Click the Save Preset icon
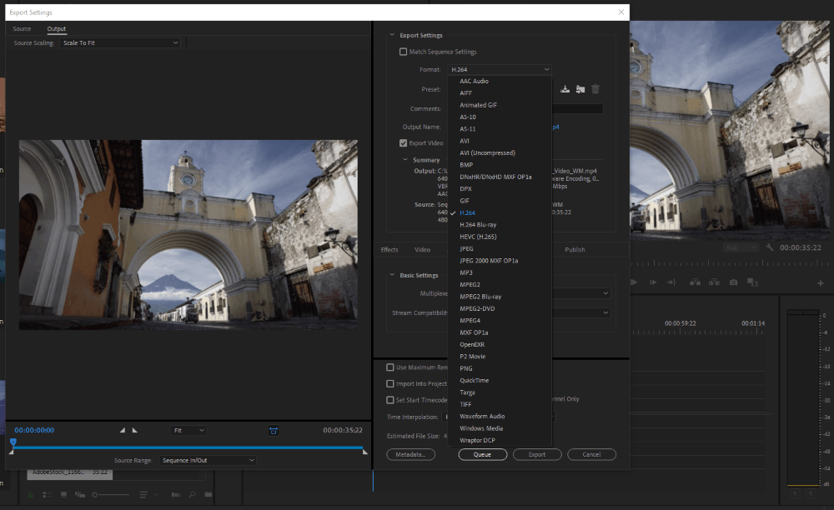This screenshot has width=834, height=510. click(x=565, y=89)
